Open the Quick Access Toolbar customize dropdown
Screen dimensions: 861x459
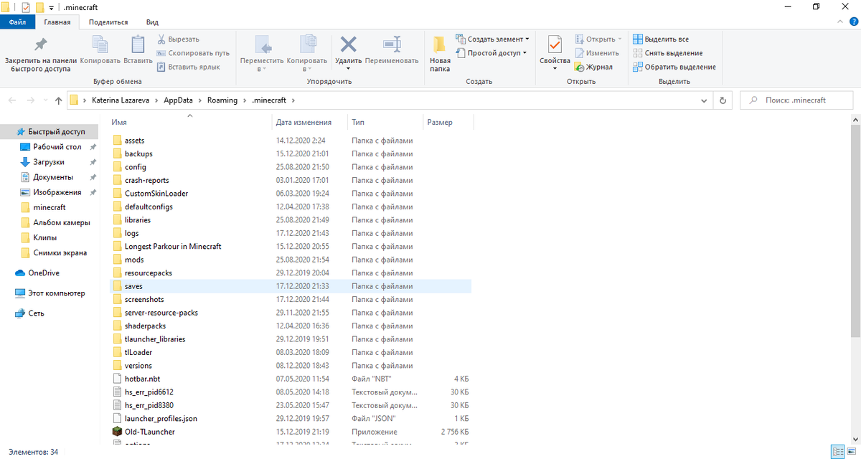[x=52, y=7]
